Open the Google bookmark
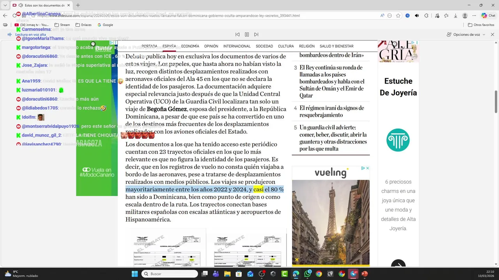The width and height of the screenshot is (499, 280). (x=105, y=25)
